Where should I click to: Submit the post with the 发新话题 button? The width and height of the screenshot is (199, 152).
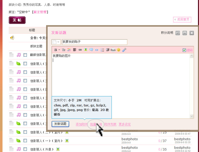[60, 124]
